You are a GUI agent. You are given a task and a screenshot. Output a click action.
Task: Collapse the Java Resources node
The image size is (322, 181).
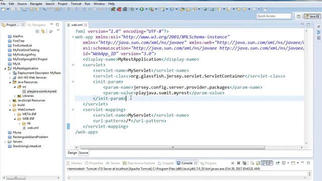10,82
